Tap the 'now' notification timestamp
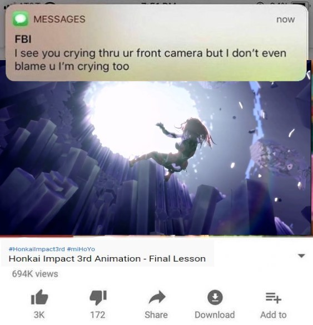 (x=285, y=19)
